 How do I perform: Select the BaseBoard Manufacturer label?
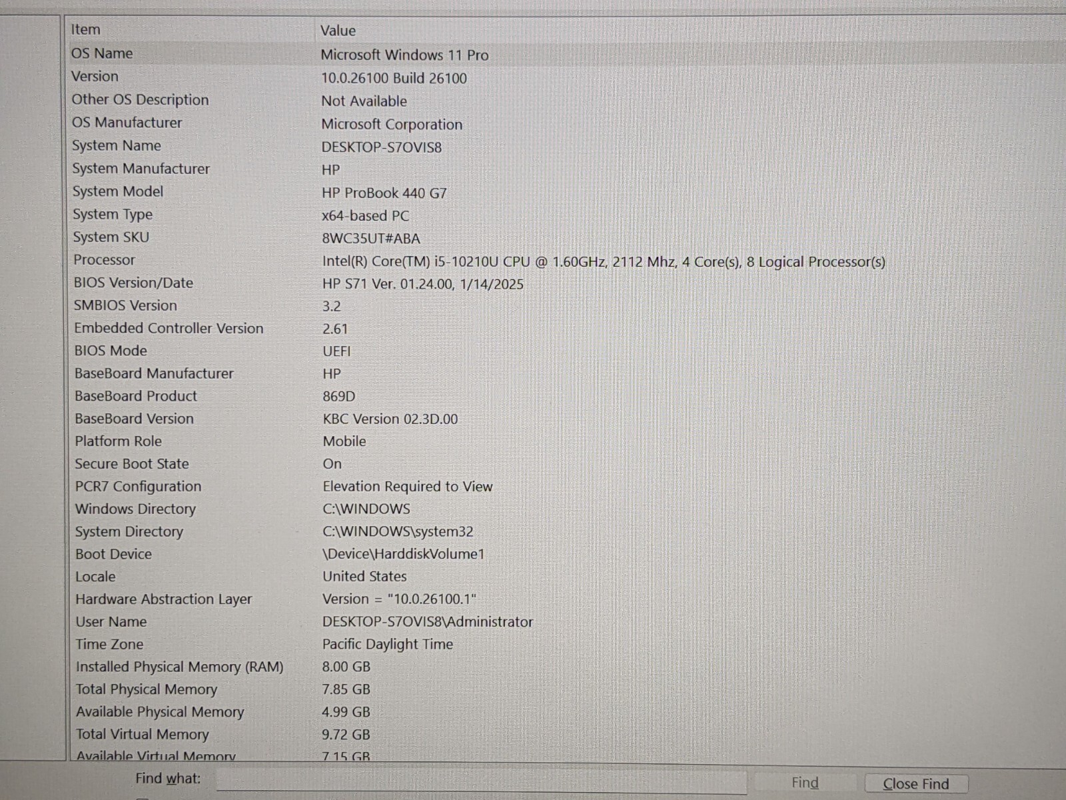pyautogui.click(x=154, y=373)
